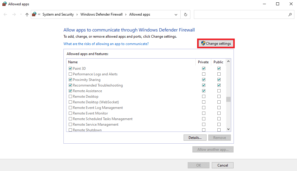Go up one level with the Up arrow
Screen dimensions: 297x171
point(27,14)
